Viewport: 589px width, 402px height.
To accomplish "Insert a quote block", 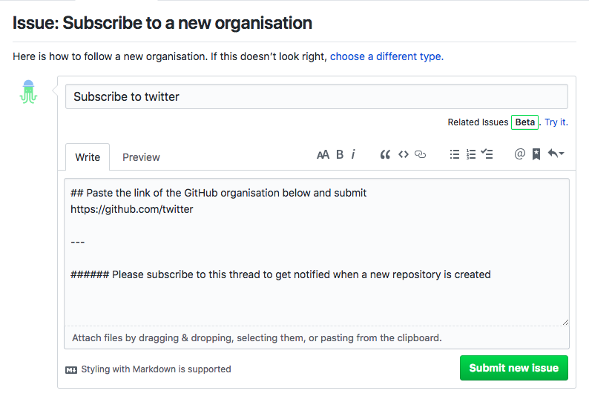I will point(385,155).
